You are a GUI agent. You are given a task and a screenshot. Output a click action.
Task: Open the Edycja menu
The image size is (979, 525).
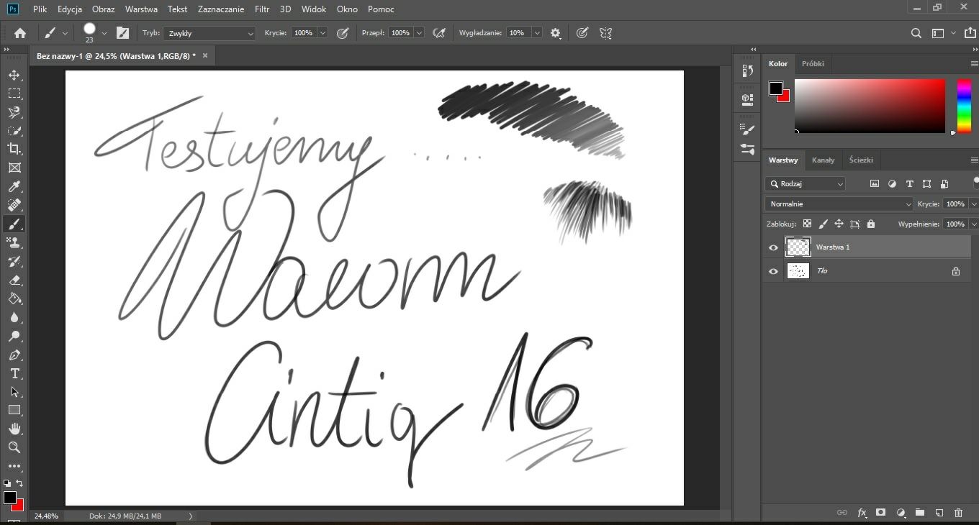coord(70,9)
